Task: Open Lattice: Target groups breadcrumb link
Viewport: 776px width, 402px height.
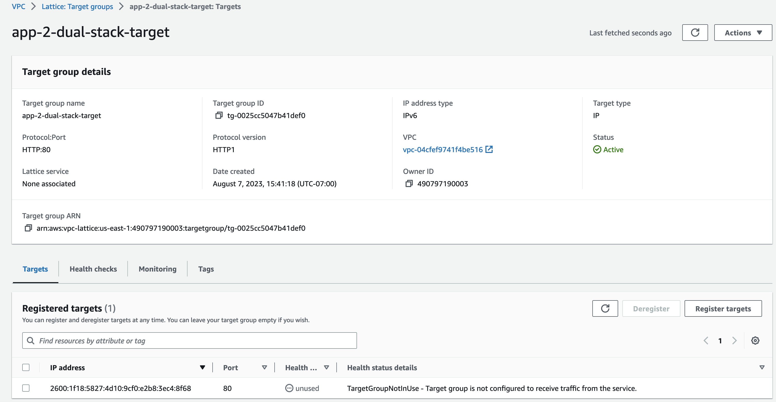Action: click(x=77, y=7)
